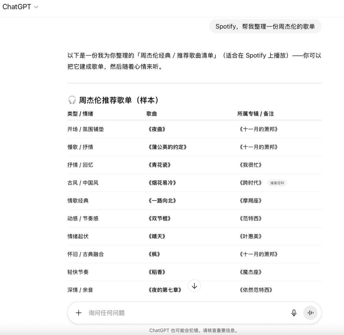The height and width of the screenshot is (335, 344).
Task: Select the album cell 《摩羯座》
Action: (250, 201)
